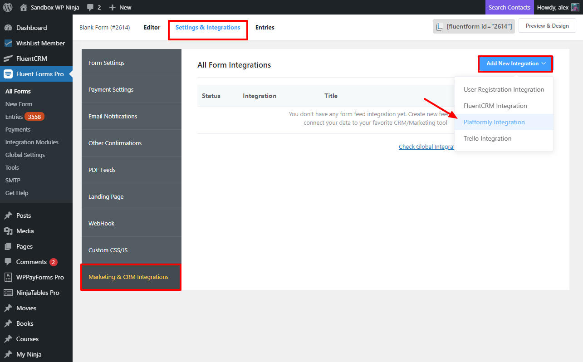
Task: Click the shortcode copy icon
Action: tap(439, 27)
